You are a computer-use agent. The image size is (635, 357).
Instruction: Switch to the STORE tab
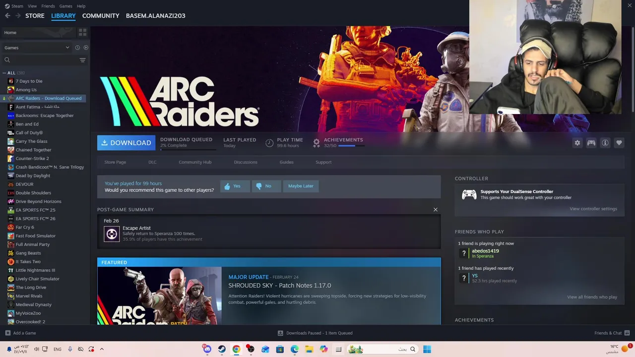35,16
